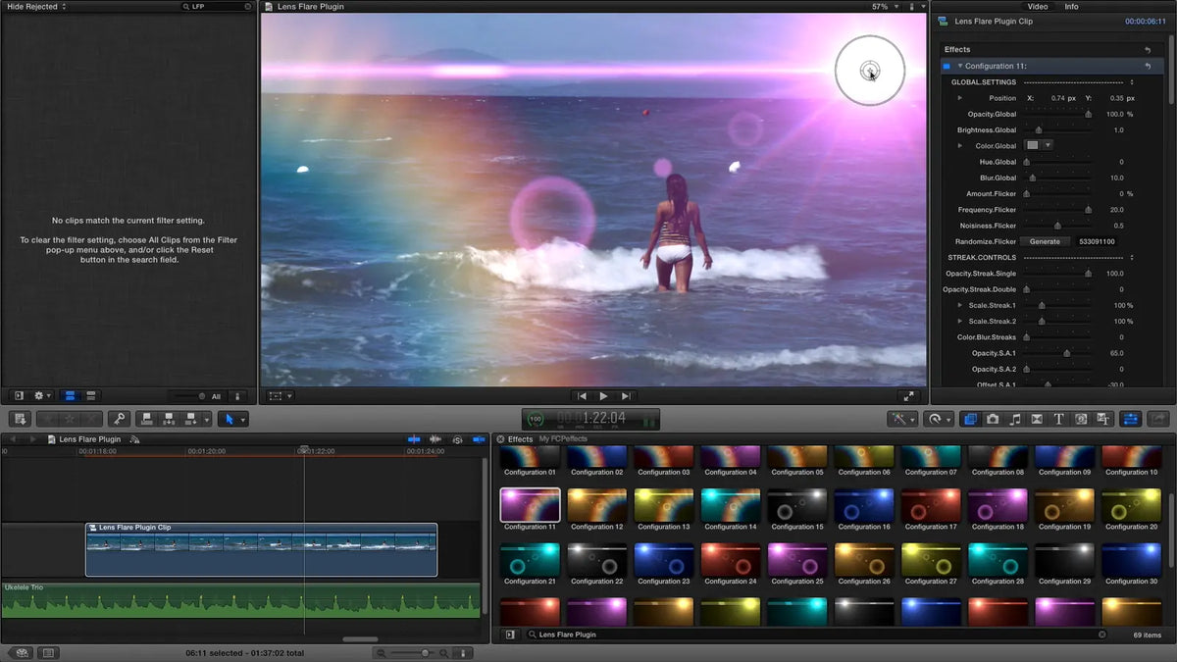Open the Retime speed menu
Screen dimensions: 1177x662
click(x=939, y=419)
